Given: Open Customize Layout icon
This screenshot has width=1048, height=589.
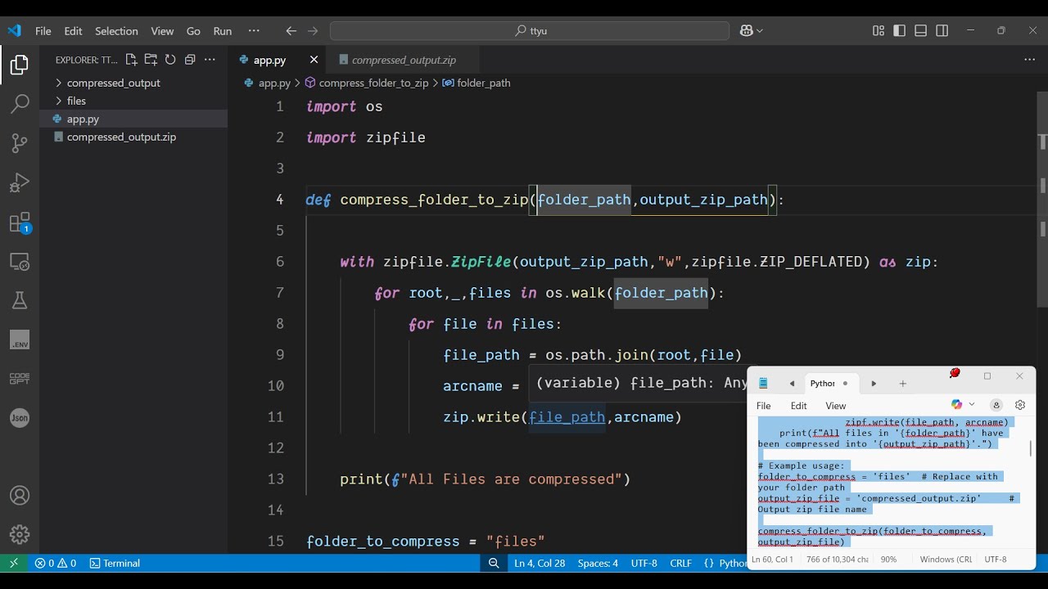Looking at the screenshot, I should (x=879, y=31).
